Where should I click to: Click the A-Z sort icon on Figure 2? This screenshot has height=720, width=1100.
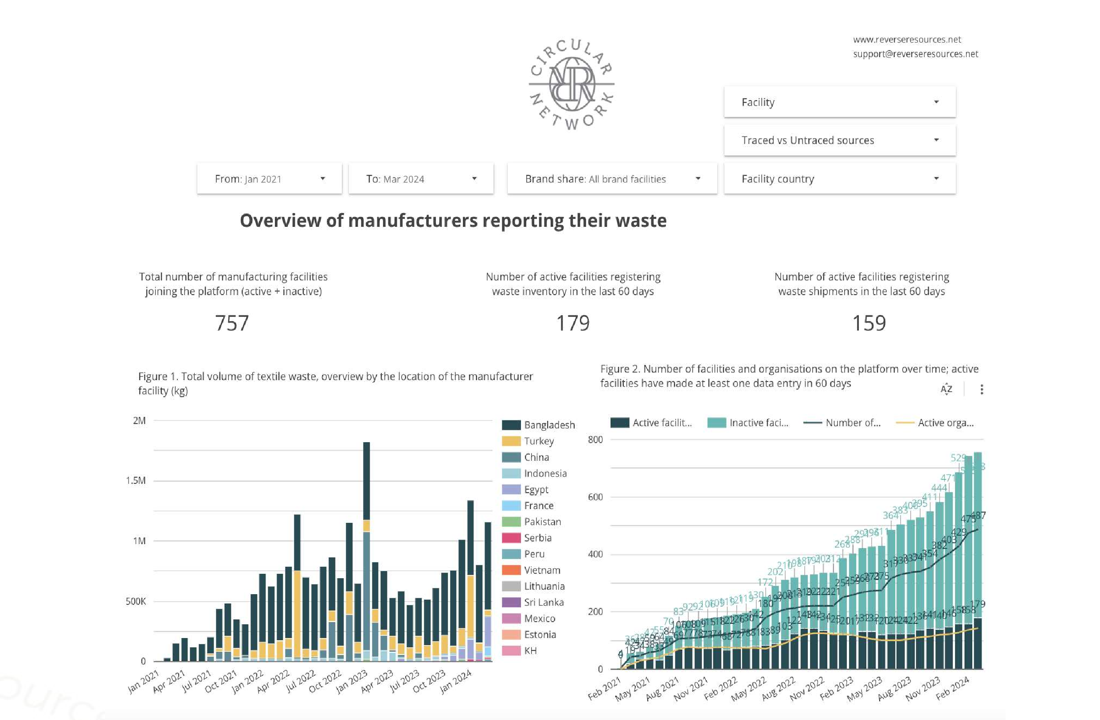point(946,389)
